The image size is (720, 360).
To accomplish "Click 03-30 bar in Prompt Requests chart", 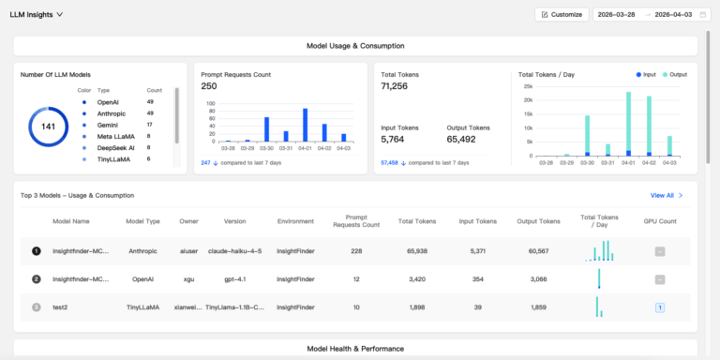I will coord(267,129).
